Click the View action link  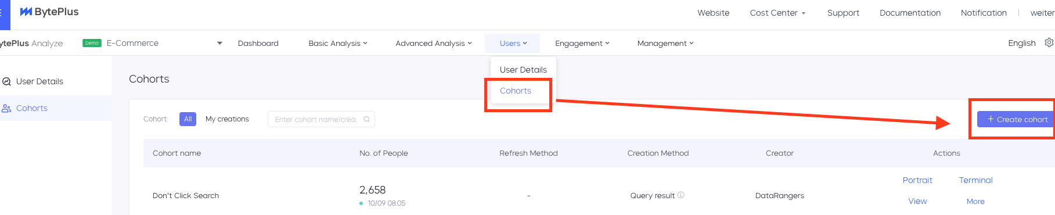click(x=917, y=202)
